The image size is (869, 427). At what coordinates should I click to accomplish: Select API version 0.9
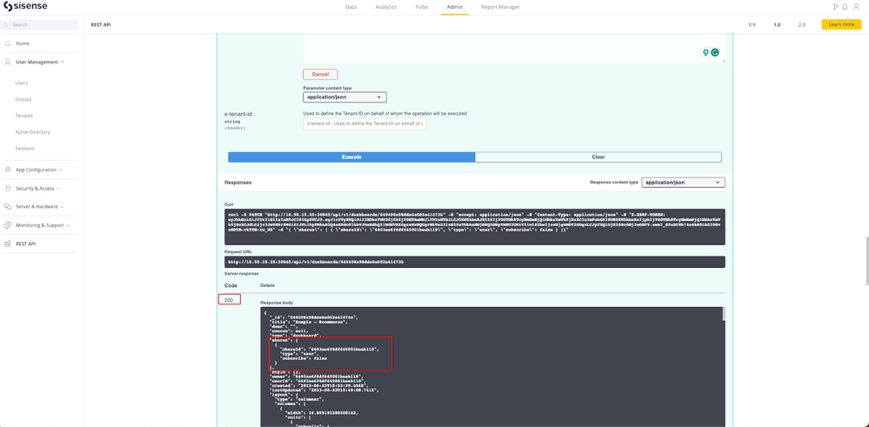(752, 25)
